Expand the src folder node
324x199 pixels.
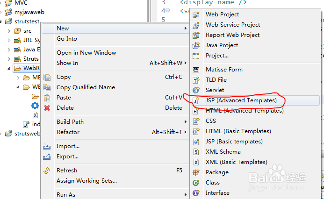[x=9, y=31]
